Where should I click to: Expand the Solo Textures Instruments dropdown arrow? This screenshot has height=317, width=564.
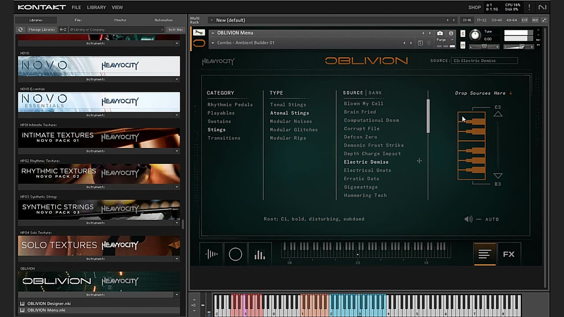[177, 259]
